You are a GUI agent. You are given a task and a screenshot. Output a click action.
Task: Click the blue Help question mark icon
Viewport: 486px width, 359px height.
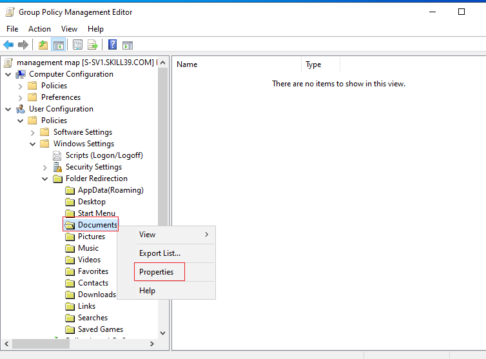coord(113,45)
